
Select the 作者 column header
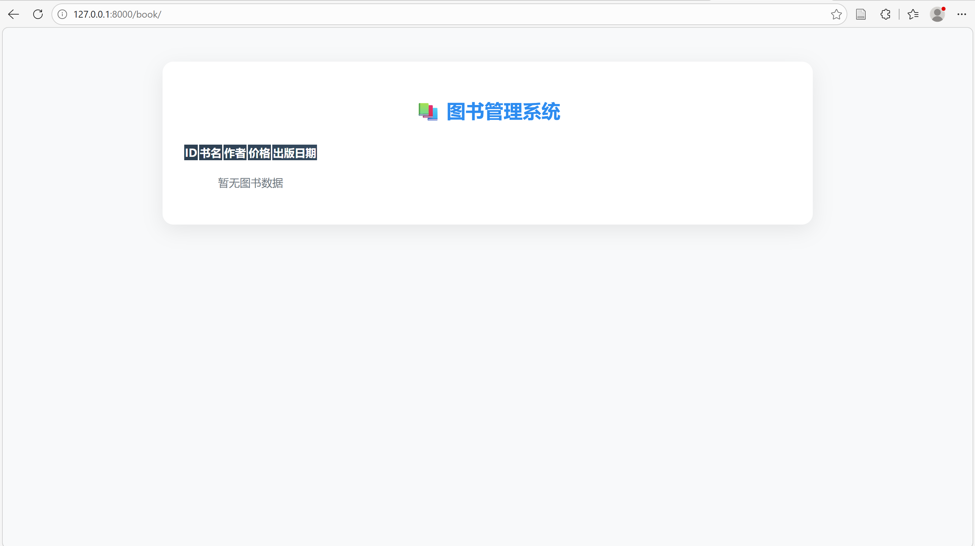tap(235, 153)
